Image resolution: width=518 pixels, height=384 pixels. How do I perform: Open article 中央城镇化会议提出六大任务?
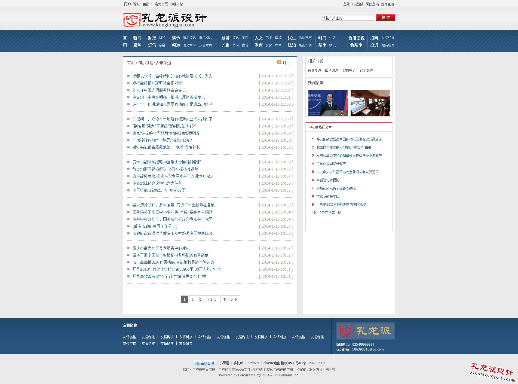[x=157, y=183]
